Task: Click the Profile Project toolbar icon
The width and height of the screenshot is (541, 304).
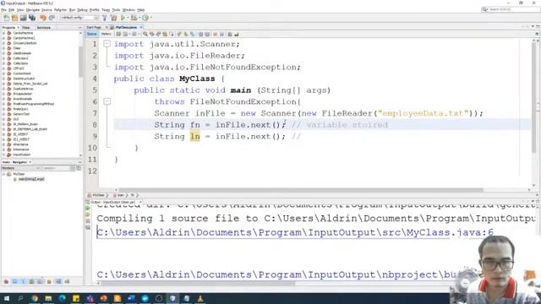Action: [x=145, y=18]
